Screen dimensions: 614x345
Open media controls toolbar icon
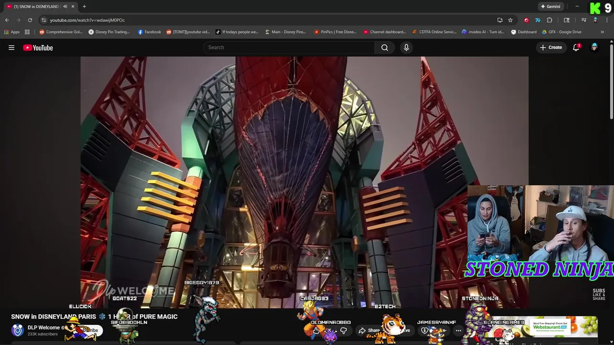584,20
